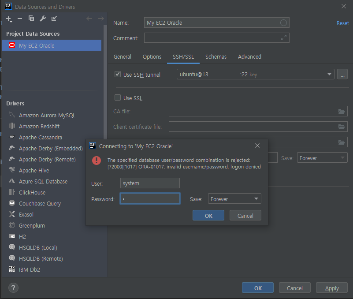Expand the Comment field editor
This screenshot has width=353, height=299.
284,37
